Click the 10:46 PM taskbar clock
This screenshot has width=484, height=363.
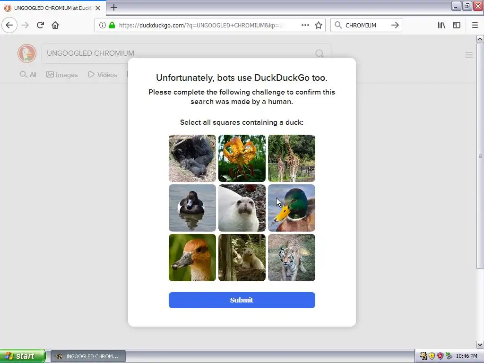[467, 356]
